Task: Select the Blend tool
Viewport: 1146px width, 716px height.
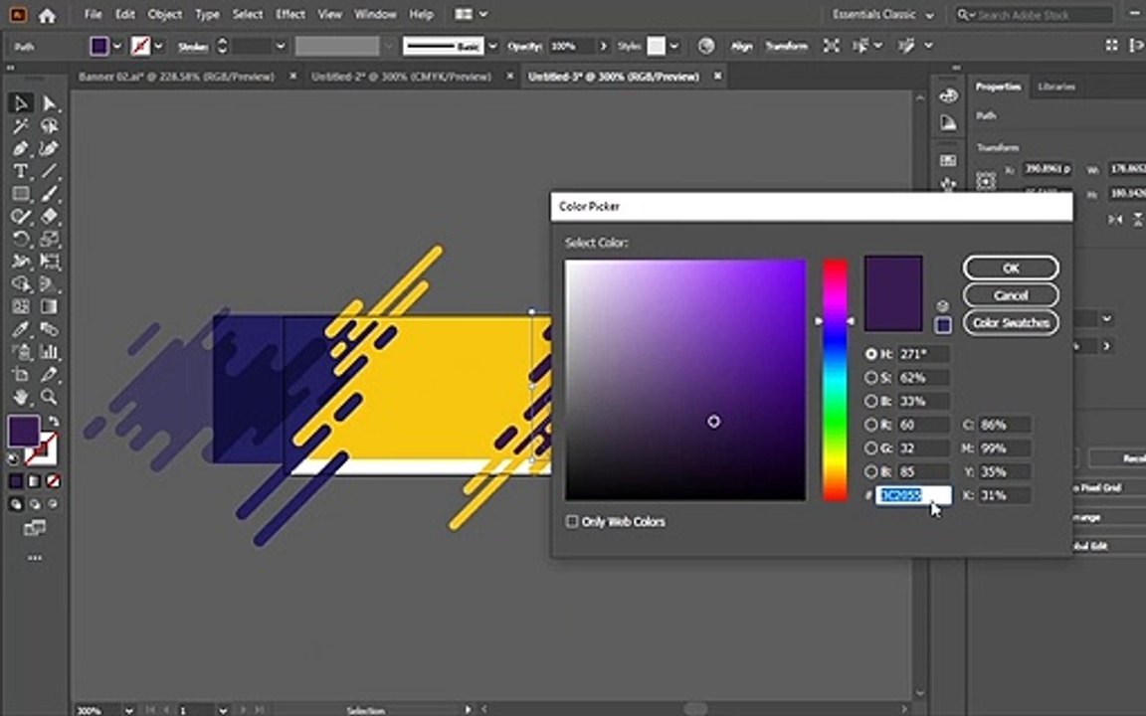Action: coord(49,329)
